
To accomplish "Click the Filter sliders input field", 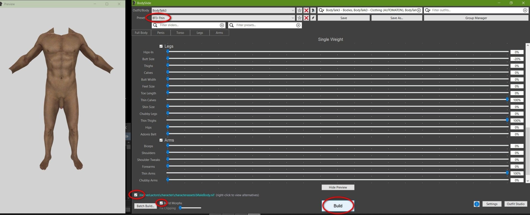I will click(189, 25).
